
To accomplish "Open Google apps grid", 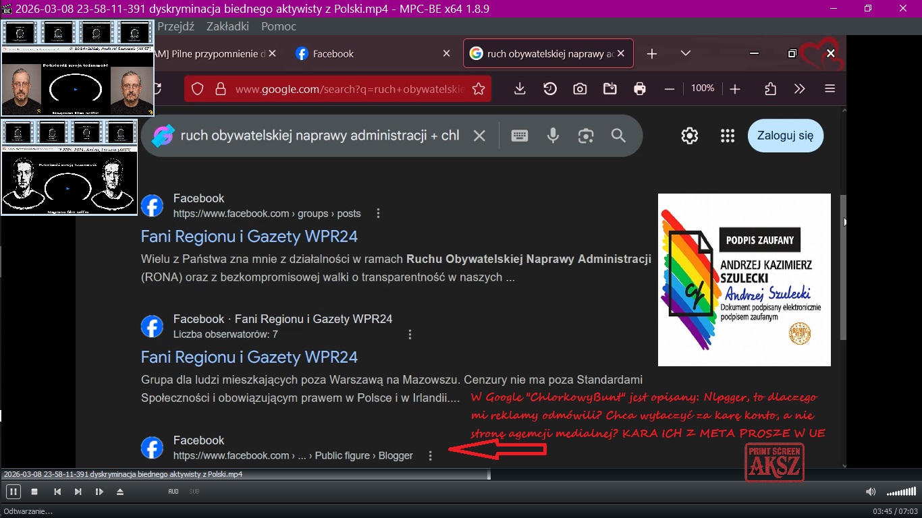I will coord(727,136).
